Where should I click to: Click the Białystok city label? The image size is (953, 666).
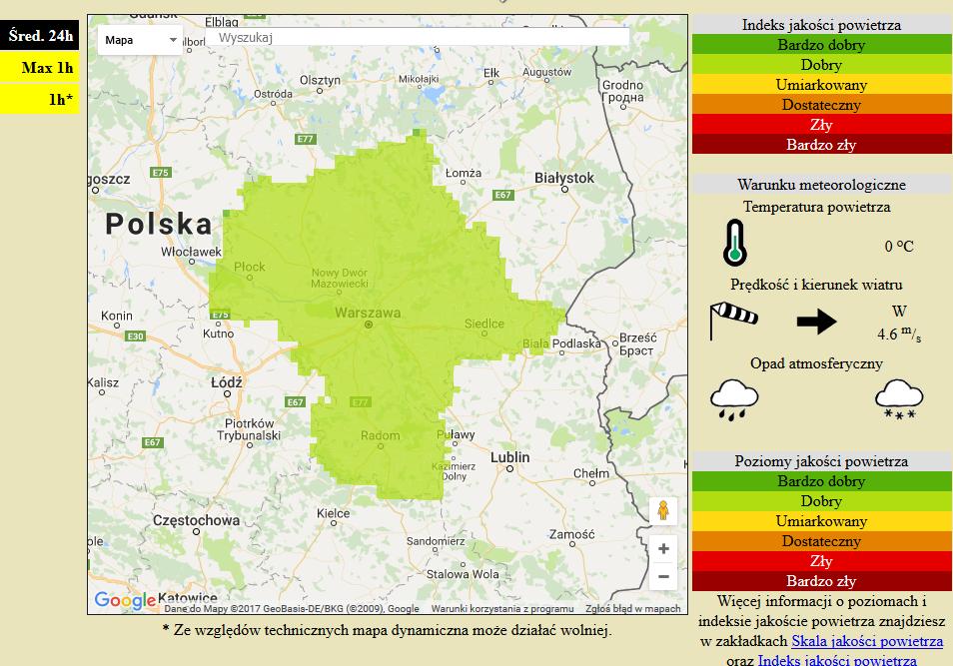564,178
